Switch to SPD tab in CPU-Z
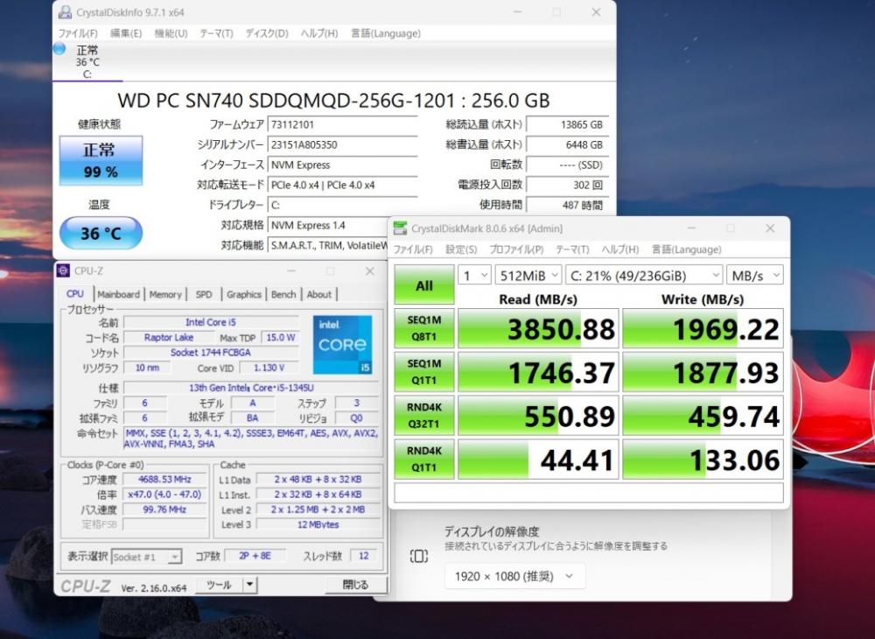This screenshot has height=639, width=875. point(204,294)
